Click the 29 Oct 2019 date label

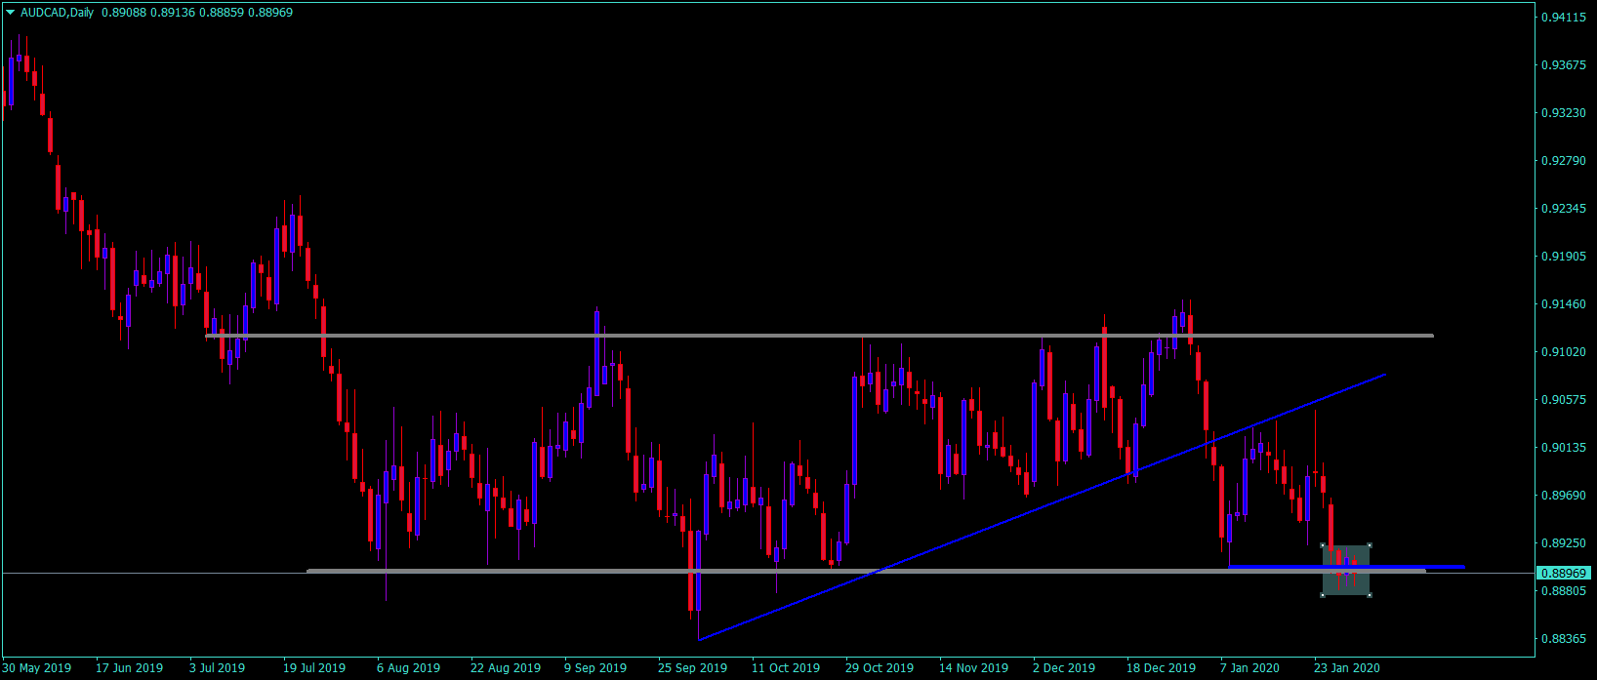click(x=880, y=668)
